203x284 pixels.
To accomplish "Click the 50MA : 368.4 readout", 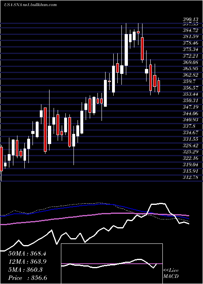I will pos(27,254).
